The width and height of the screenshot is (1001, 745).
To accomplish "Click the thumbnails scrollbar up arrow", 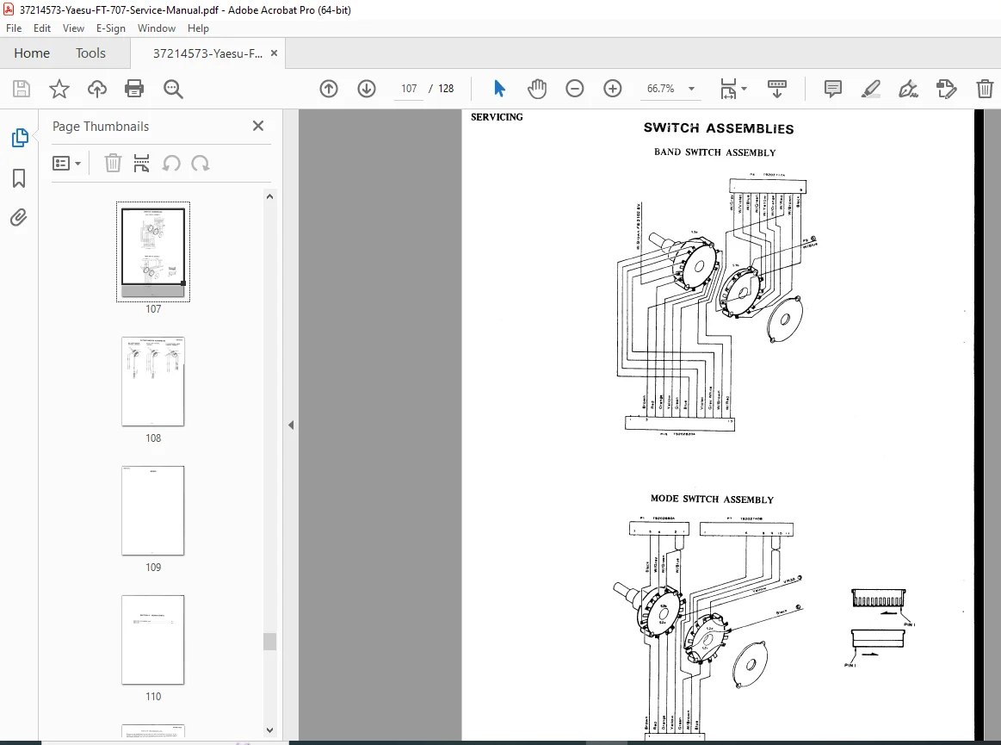I will coord(269,196).
